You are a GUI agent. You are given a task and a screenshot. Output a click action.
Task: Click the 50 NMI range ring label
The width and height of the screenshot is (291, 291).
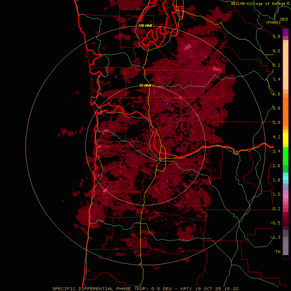click(145, 85)
